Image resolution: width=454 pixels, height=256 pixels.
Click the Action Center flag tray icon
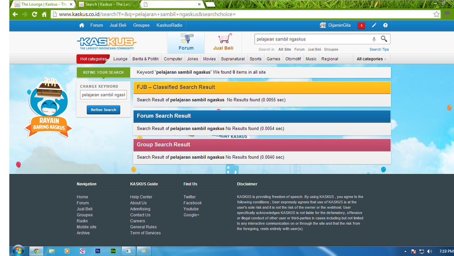pos(414,251)
